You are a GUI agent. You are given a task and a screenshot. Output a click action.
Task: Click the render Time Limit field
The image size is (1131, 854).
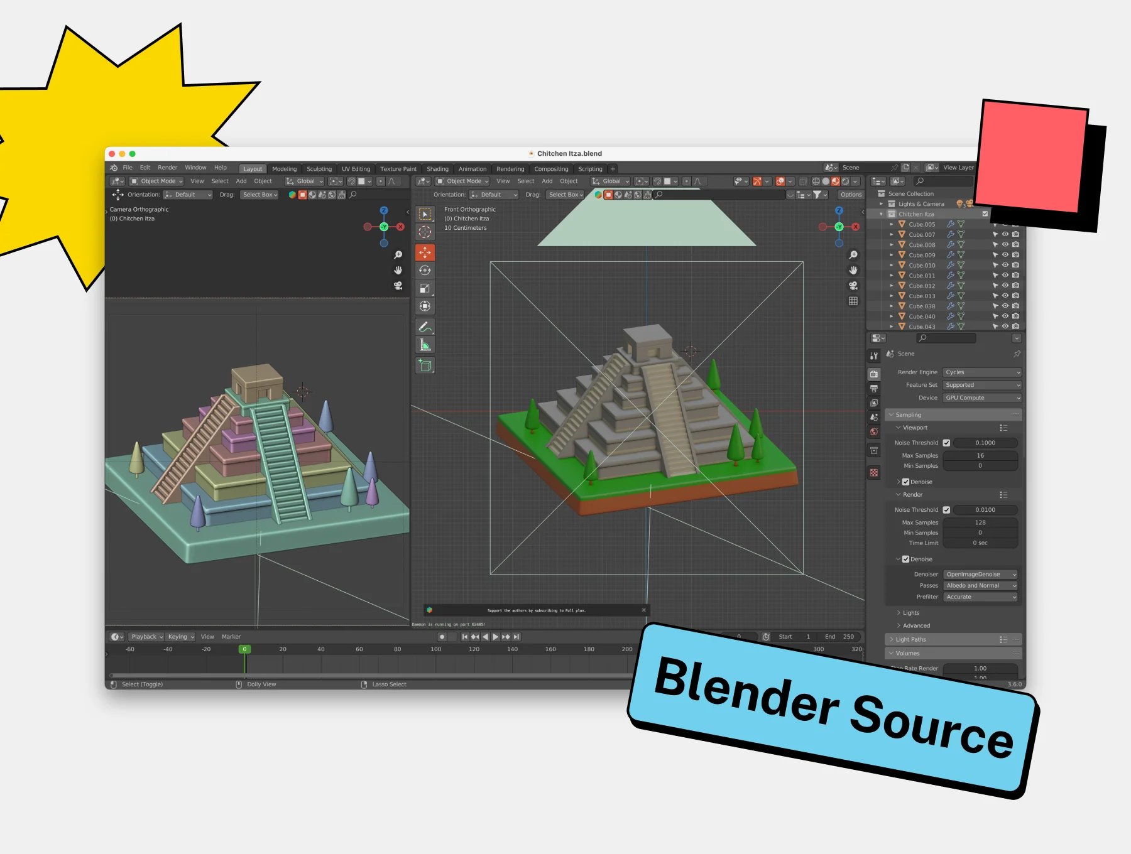(980, 543)
